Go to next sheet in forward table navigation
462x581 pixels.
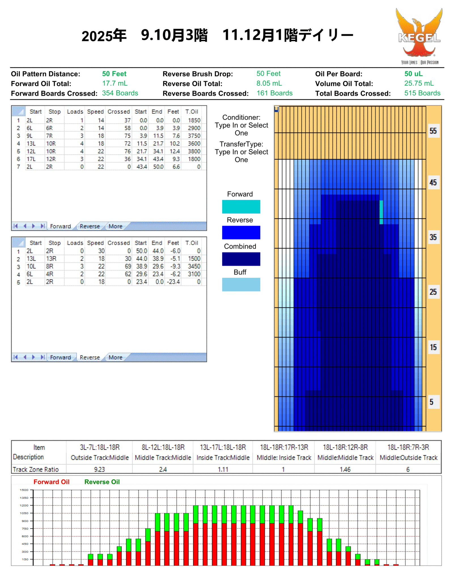pyautogui.click(x=33, y=226)
